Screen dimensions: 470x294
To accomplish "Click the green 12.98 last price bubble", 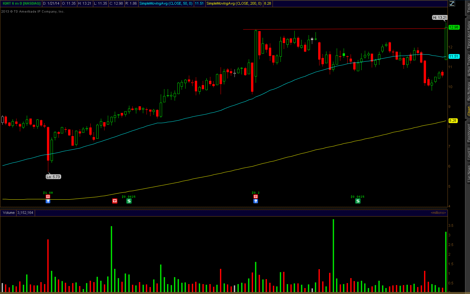I will pyautogui.click(x=454, y=27).
